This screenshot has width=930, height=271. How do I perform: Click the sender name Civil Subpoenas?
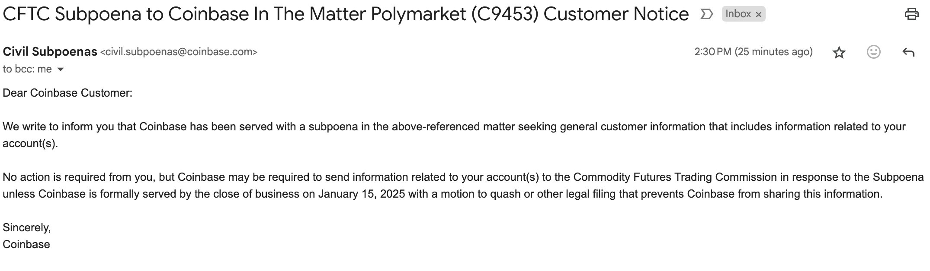click(50, 52)
